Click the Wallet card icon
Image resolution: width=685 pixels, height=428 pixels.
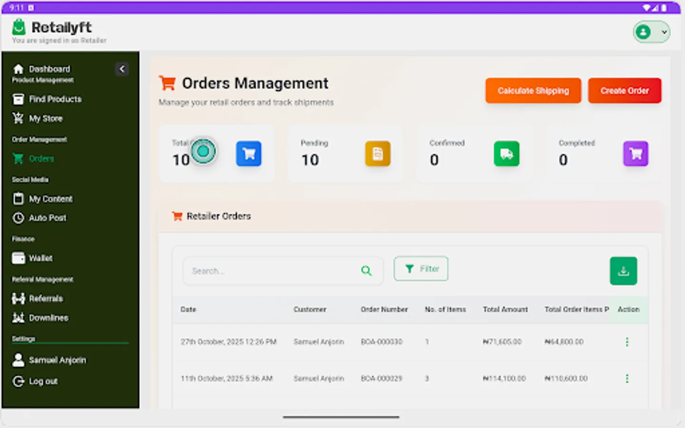tap(18, 258)
